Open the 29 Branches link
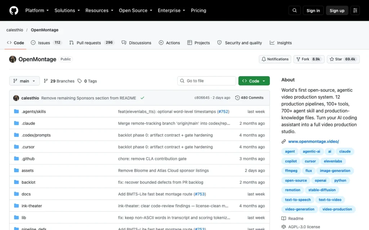The image size is (369, 230). pyautogui.click(x=59, y=81)
